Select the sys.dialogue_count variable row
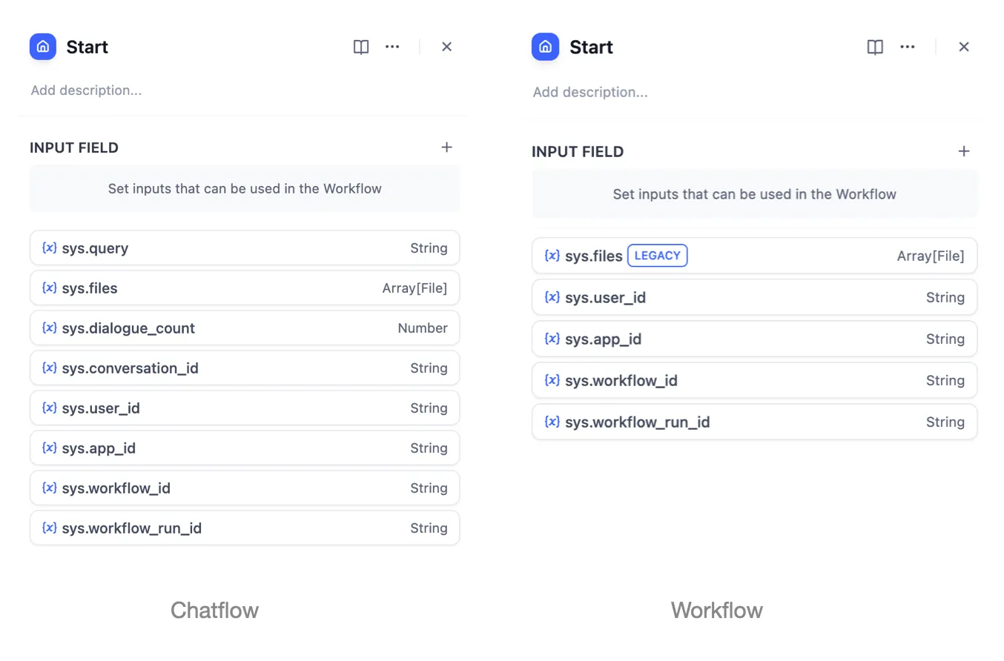 tap(245, 328)
